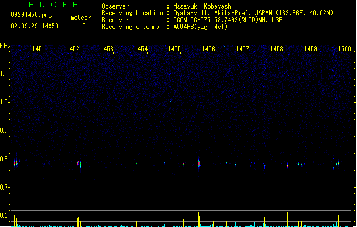Click the antenna A504HB(yagi 4el) text
Image resolution: width=357 pixels, height=227 pixels.
coord(200,27)
